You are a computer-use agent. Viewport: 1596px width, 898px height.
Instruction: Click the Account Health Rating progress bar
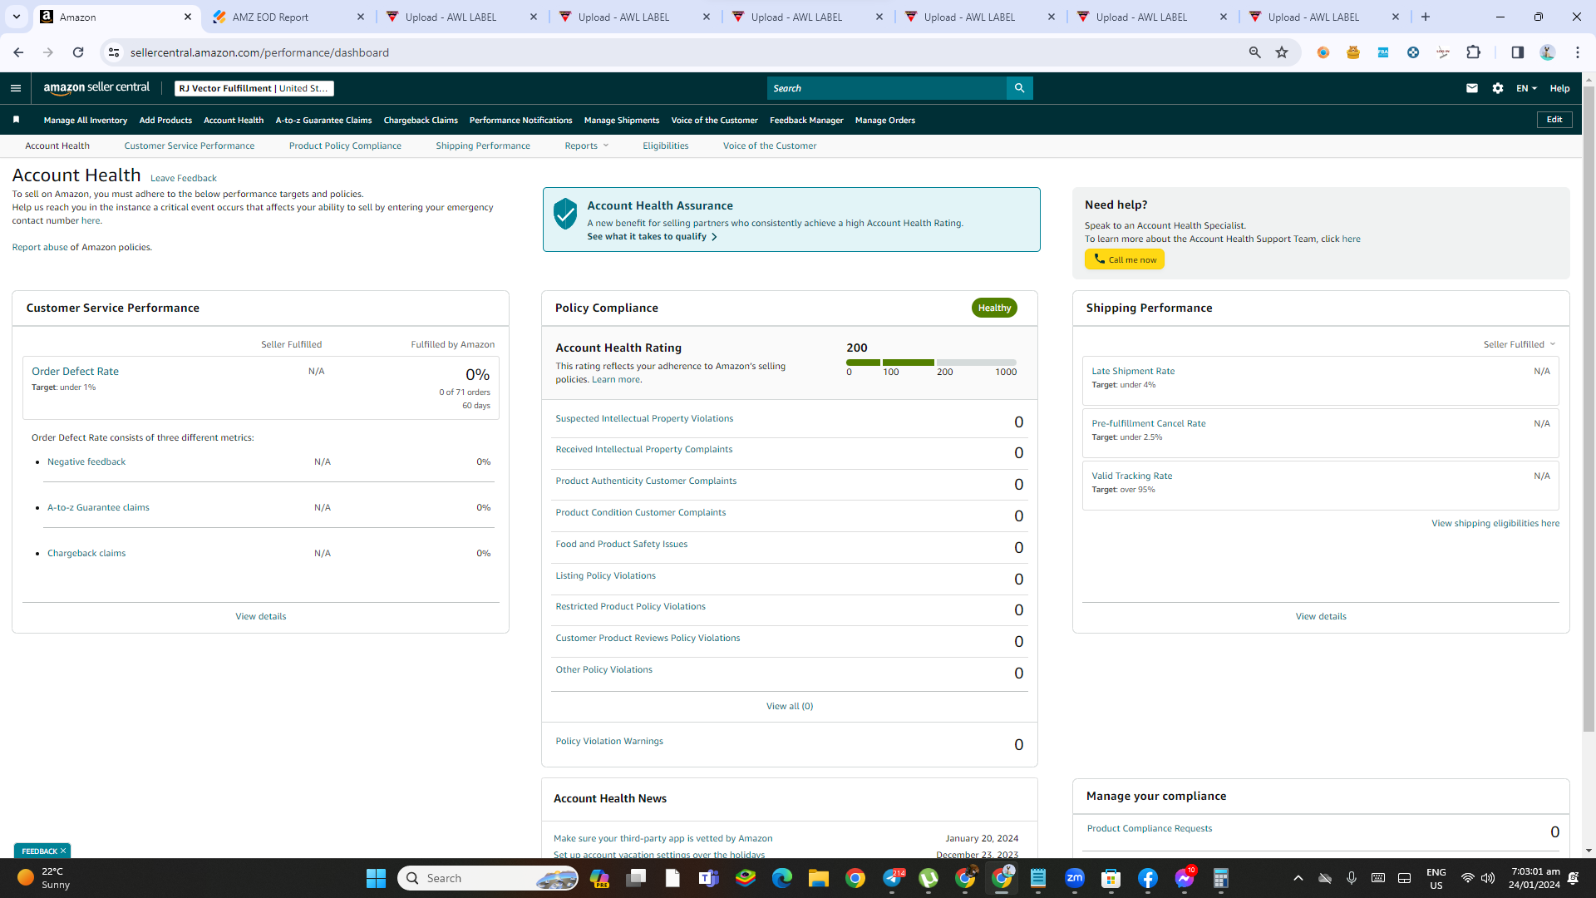click(931, 363)
